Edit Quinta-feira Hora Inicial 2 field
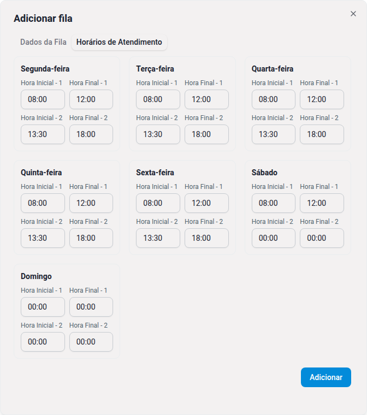367x415 pixels. click(43, 238)
